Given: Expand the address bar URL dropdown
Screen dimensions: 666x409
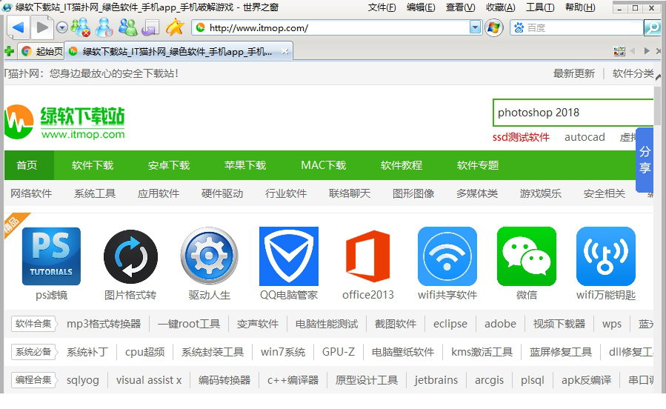Looking at the screenshot, I should [476, 28].
